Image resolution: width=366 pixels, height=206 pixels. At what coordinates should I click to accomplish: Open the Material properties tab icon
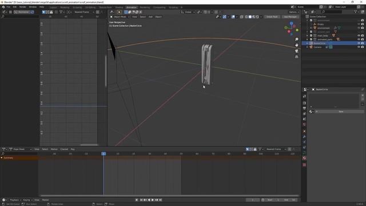(304, 158)
